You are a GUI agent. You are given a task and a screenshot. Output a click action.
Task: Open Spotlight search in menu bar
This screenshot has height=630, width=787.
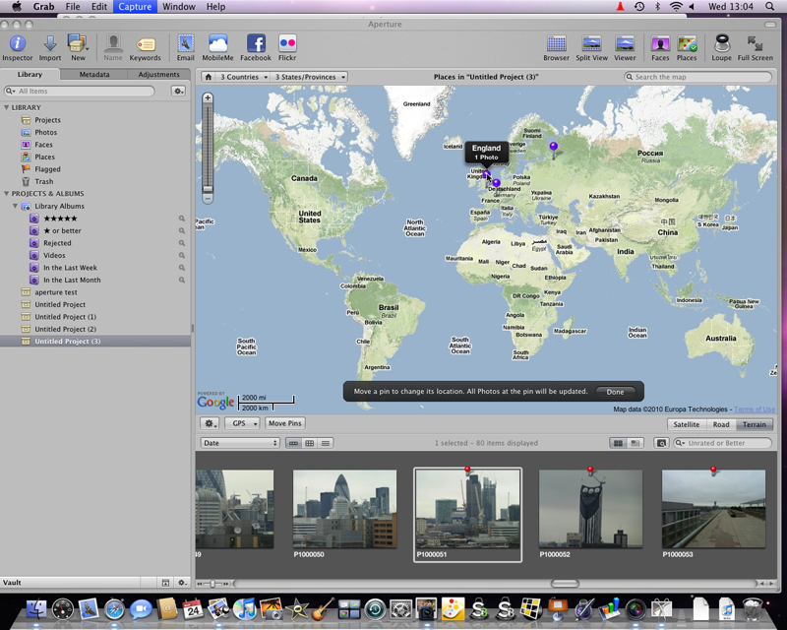tap(769, 7)
